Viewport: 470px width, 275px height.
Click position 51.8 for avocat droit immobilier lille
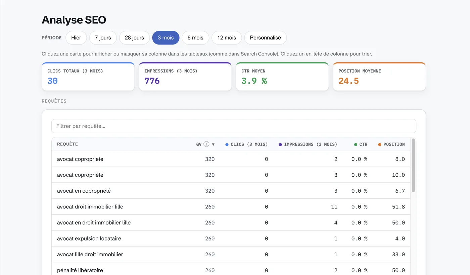[398, 207]
